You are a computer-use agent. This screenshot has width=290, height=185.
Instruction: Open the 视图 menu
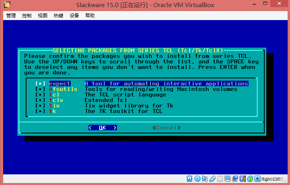click(43, 15)
